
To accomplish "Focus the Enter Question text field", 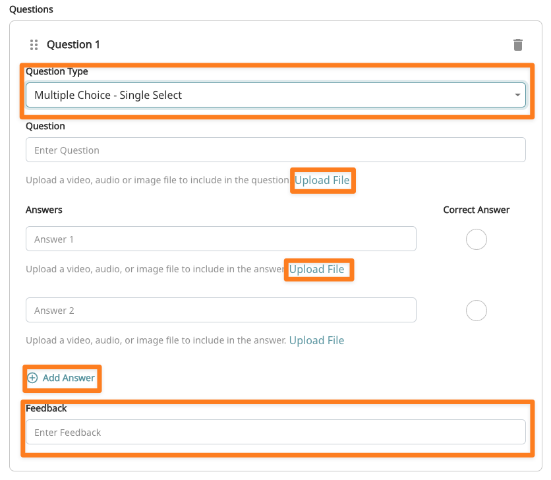I will point(275,150).
